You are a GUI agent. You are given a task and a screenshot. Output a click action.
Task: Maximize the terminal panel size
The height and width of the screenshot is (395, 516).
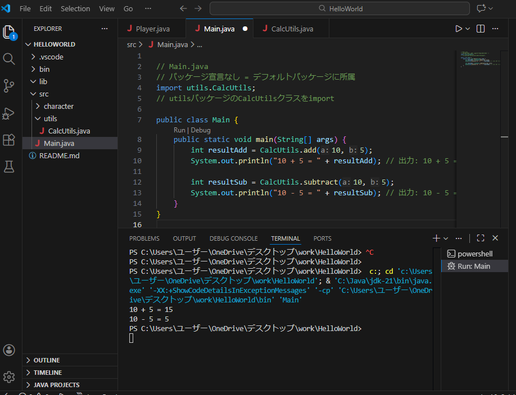pyautogui.click(x=480, y=238)
